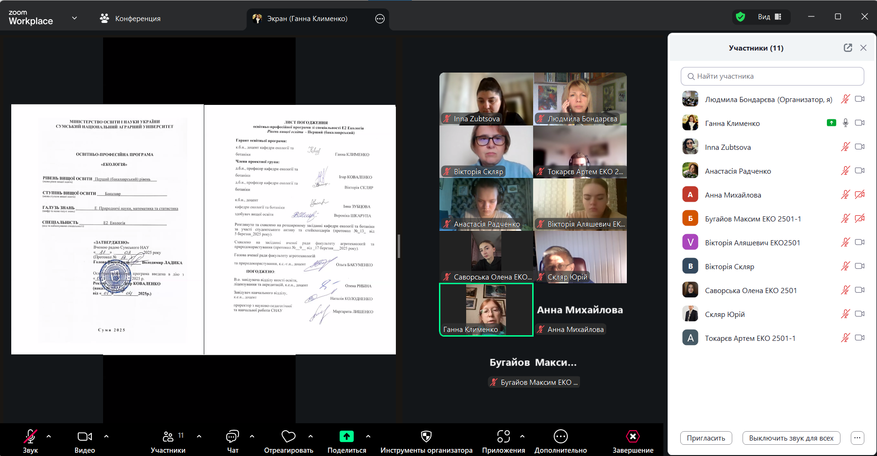The image size is (877, 456).
Task: Open the Zoom Workplace dropdown chevron
Action: (74, 18)
